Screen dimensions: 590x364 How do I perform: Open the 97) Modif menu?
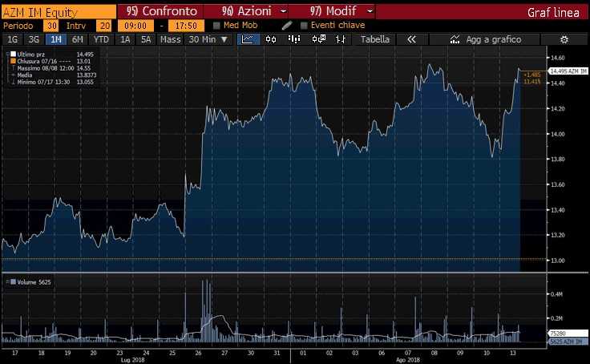tap(333, 12)
